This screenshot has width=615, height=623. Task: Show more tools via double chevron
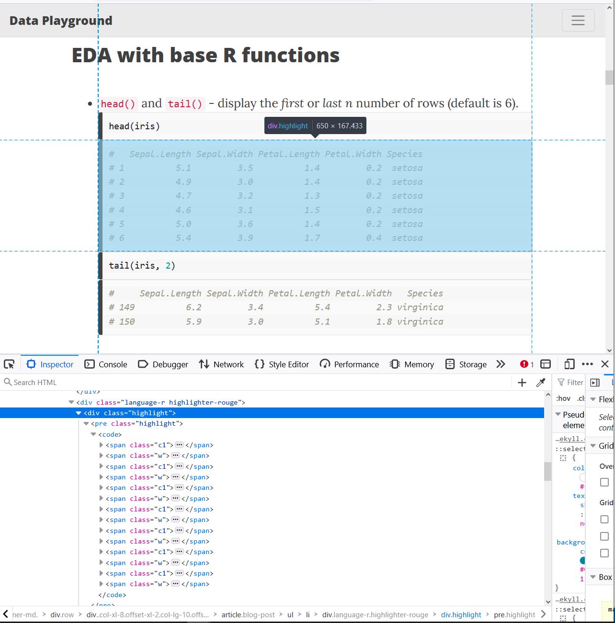501,364
